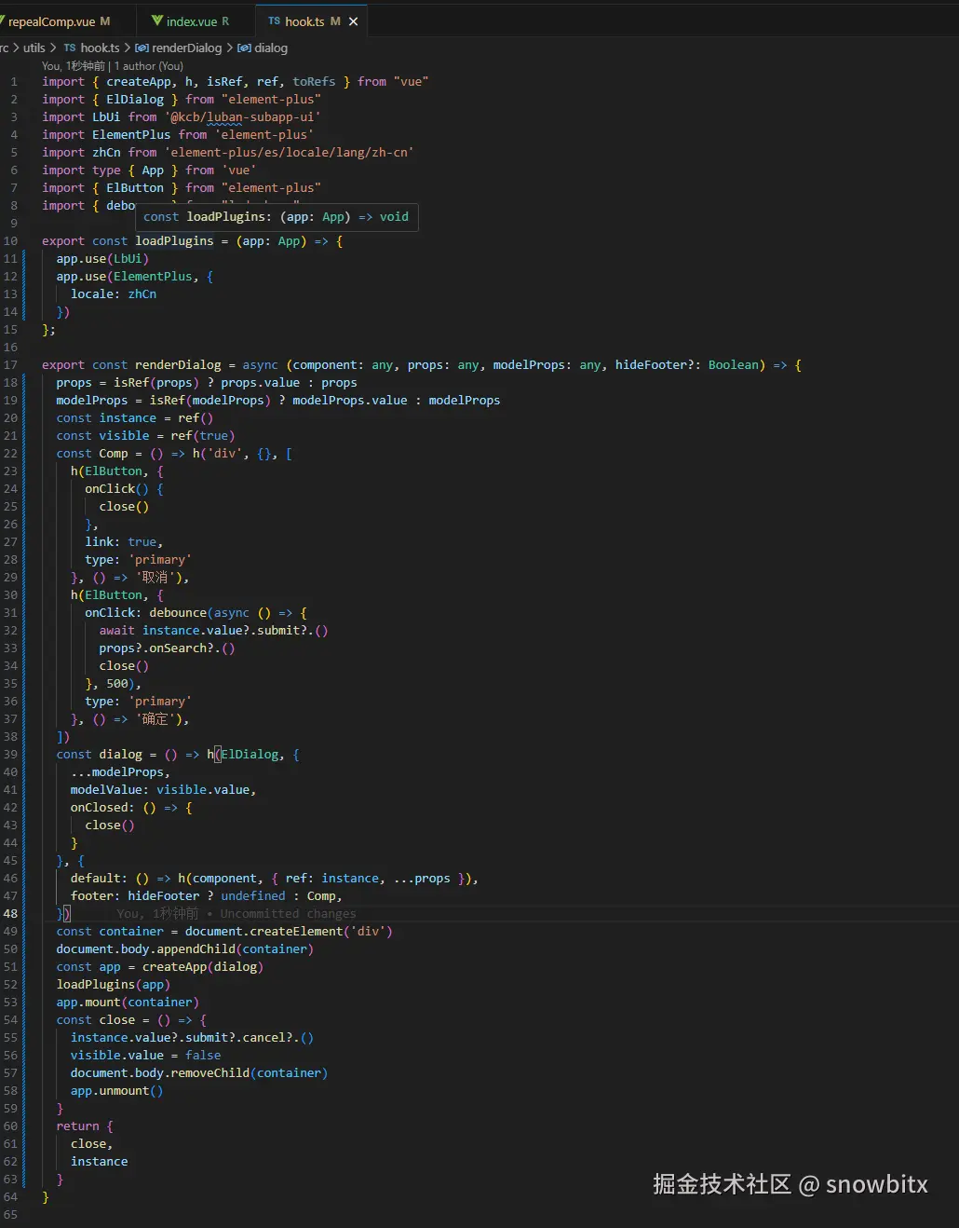The image size is (959, 1228).
Task: Click the TS file icon in breadcrumbs
Action: pos(70,48)
